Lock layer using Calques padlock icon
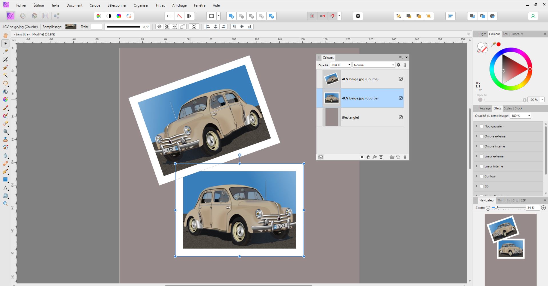Image resolution: width=548 pixels, height=286 pixels. point(405,65)
